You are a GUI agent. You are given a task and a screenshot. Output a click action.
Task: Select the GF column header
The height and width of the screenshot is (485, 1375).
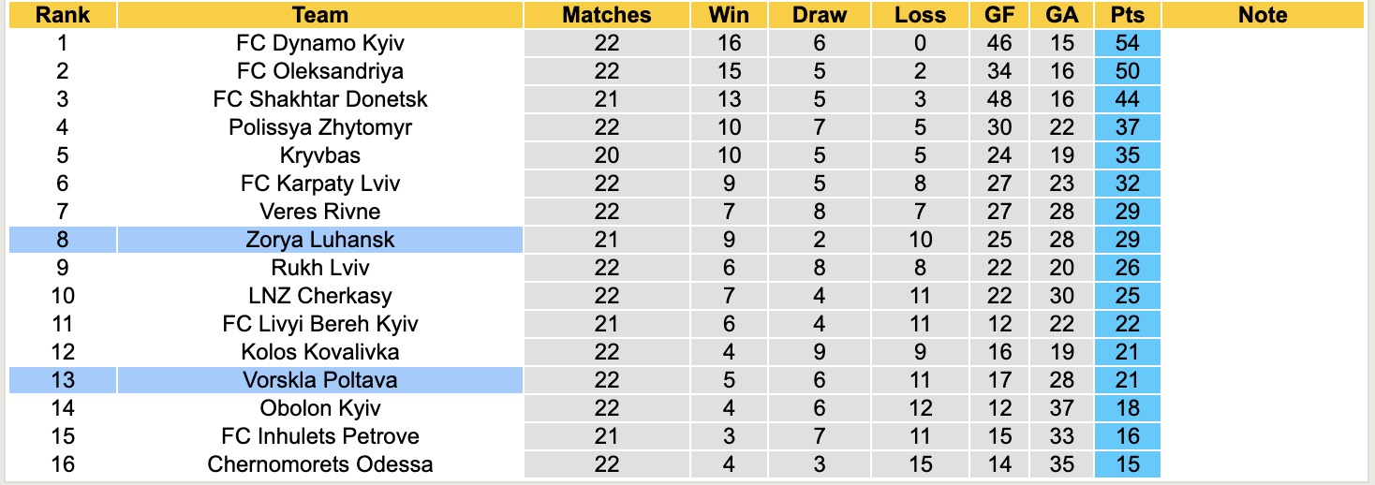pos(999,15)
